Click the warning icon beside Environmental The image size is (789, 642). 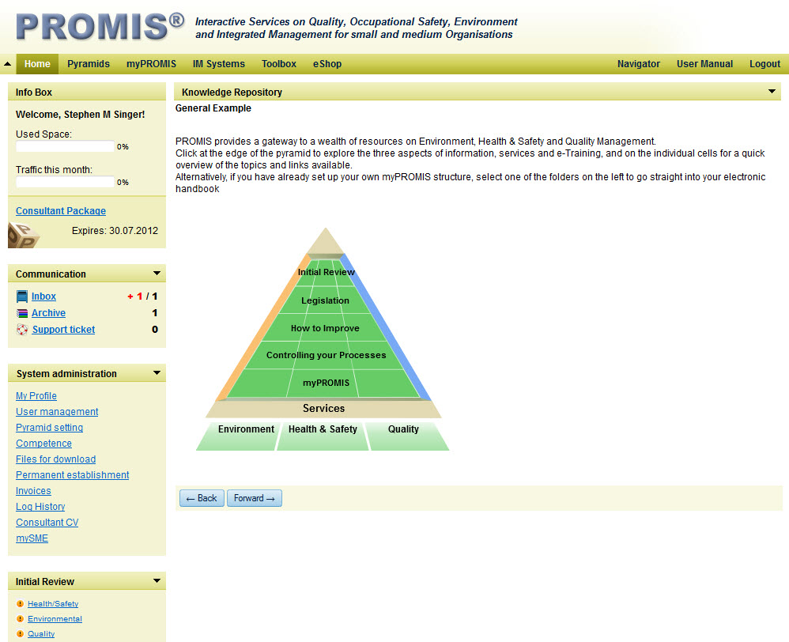coord(20,619)
